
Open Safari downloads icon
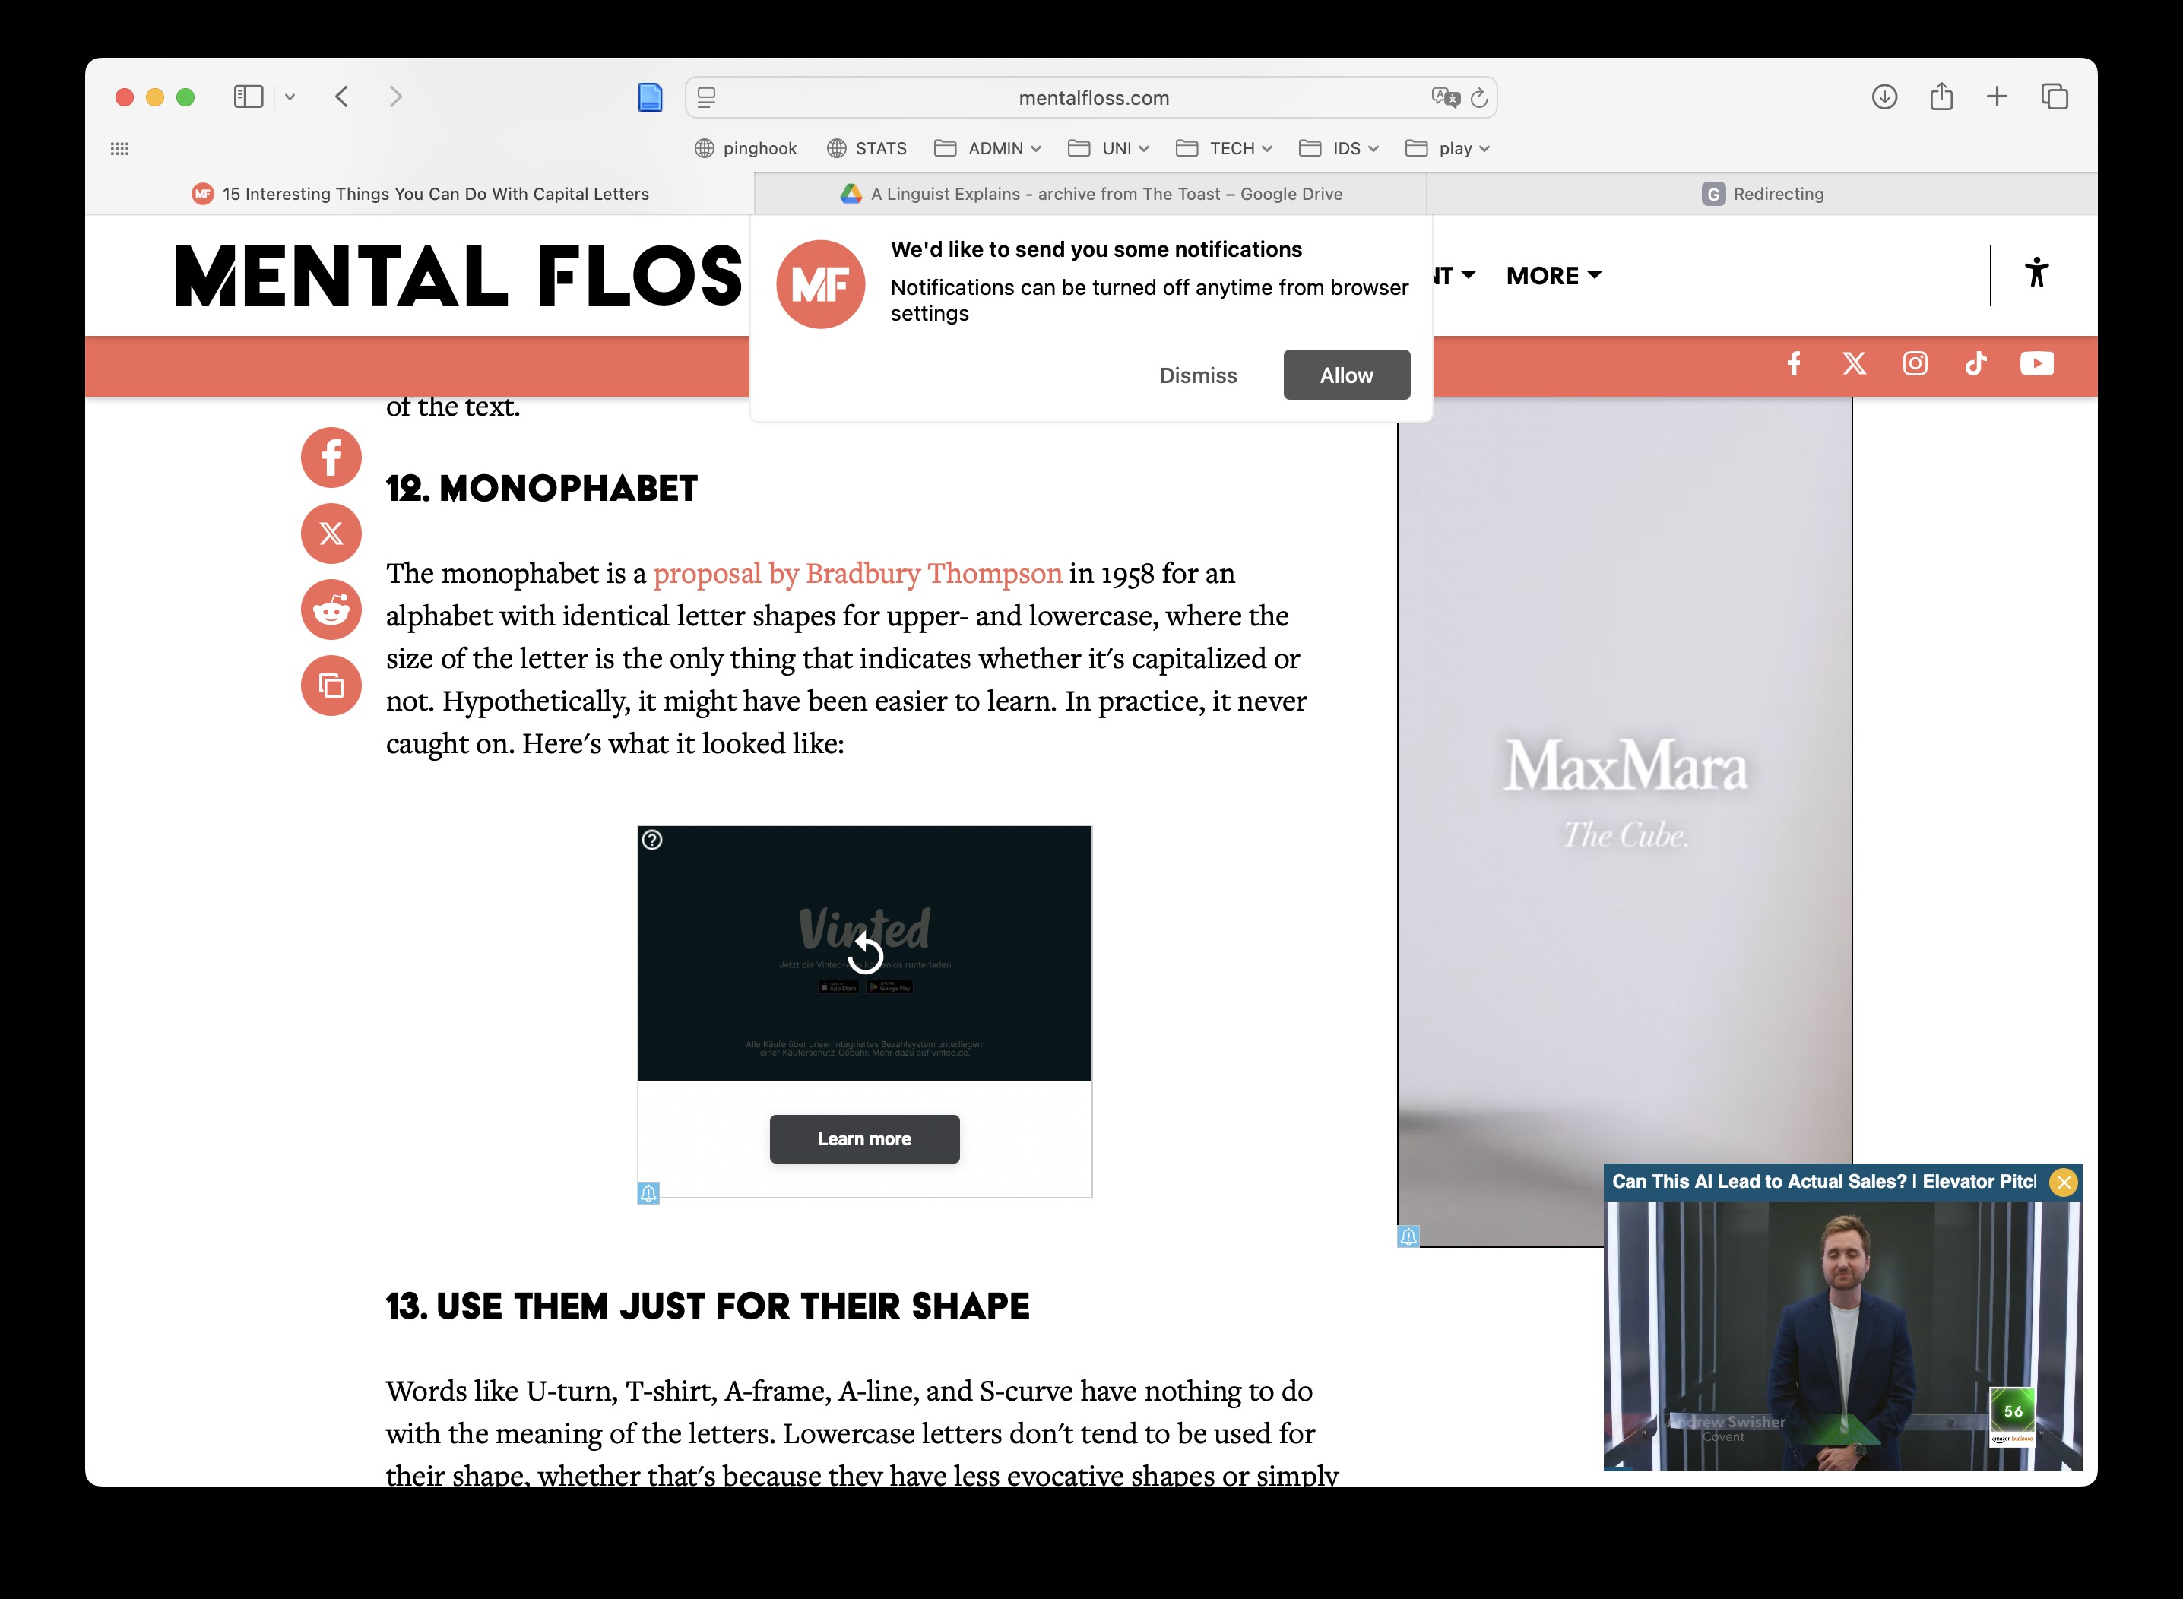point(1884,97)
